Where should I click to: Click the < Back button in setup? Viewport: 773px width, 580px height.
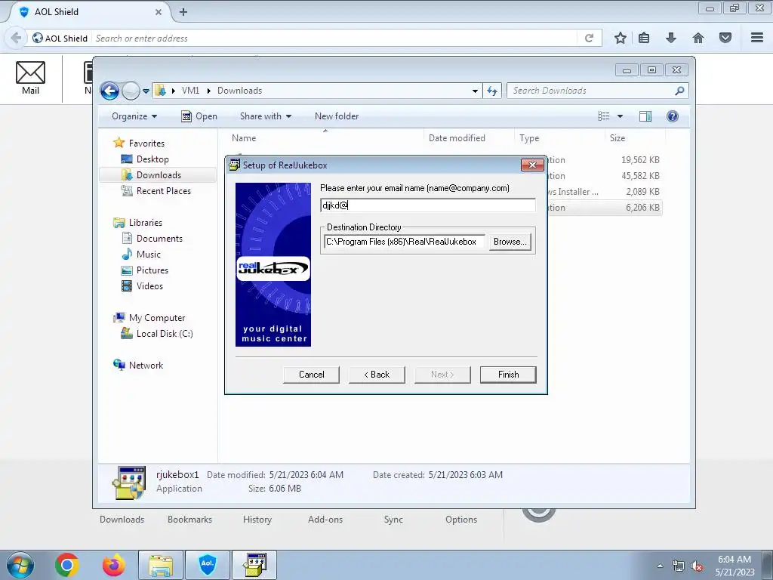(x=377, y=375)
